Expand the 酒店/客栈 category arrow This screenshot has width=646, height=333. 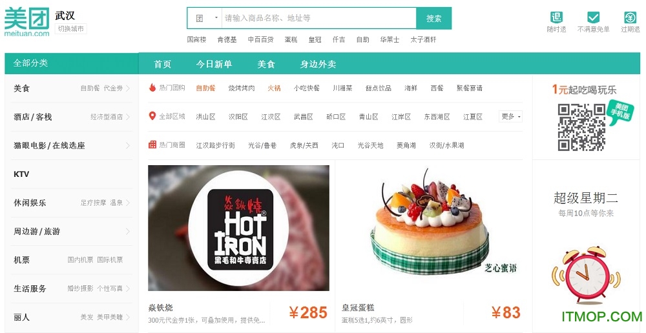coord(128,117)
